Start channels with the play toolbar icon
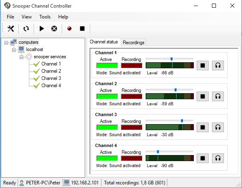Viewport: 242px width, 188px height. click(41, 29)
